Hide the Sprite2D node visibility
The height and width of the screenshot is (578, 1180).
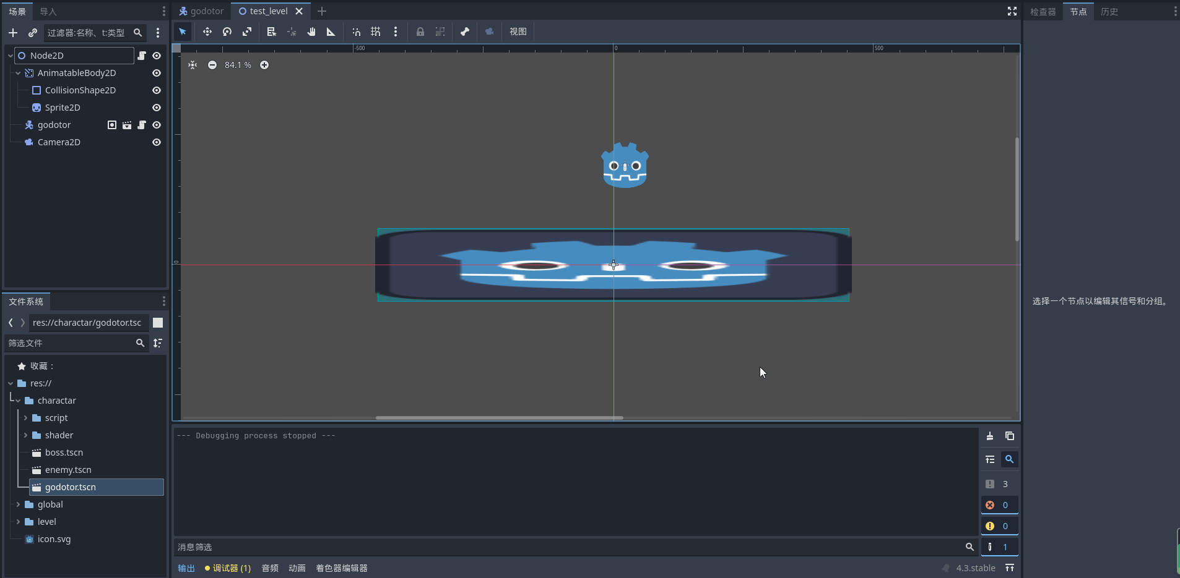click(157, 108)
